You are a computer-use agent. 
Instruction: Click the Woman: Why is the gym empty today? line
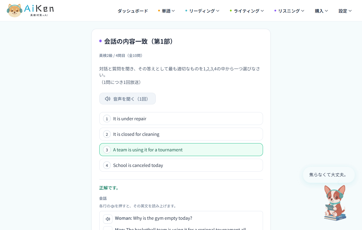click(153, 218)
